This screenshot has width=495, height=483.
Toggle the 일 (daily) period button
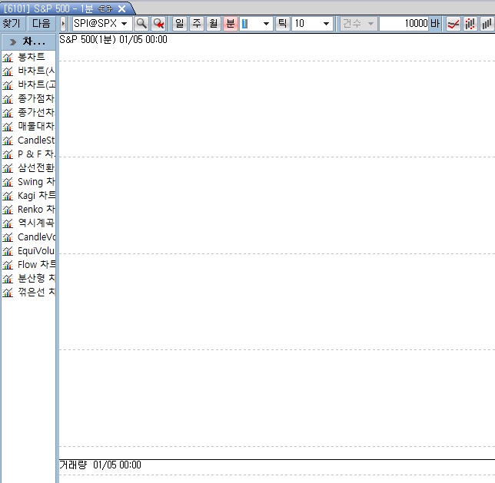pyautogui.click(x=180, y=24)
